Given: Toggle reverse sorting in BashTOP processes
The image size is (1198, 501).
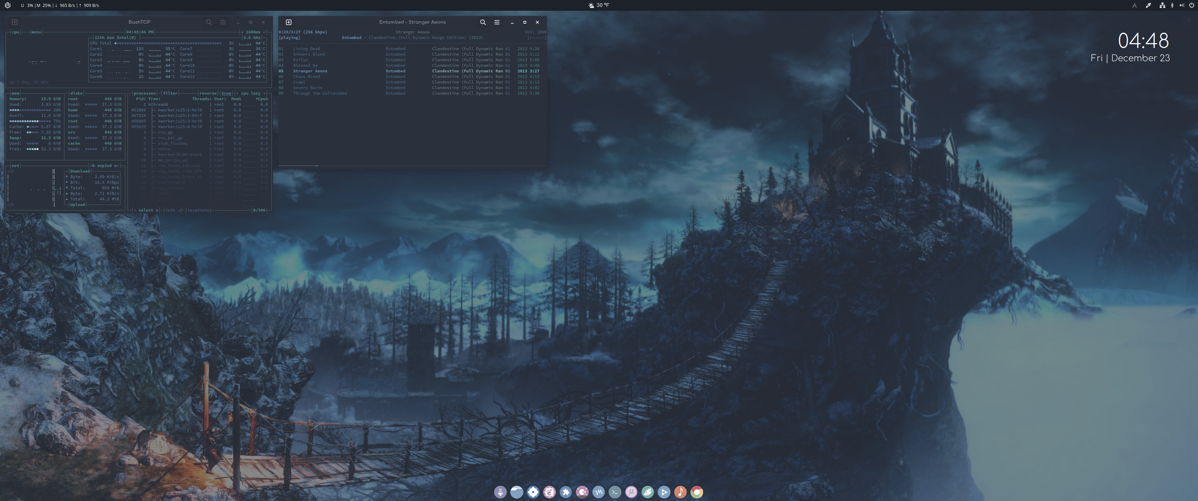Looking at the screenshot, I should [208, 93].
